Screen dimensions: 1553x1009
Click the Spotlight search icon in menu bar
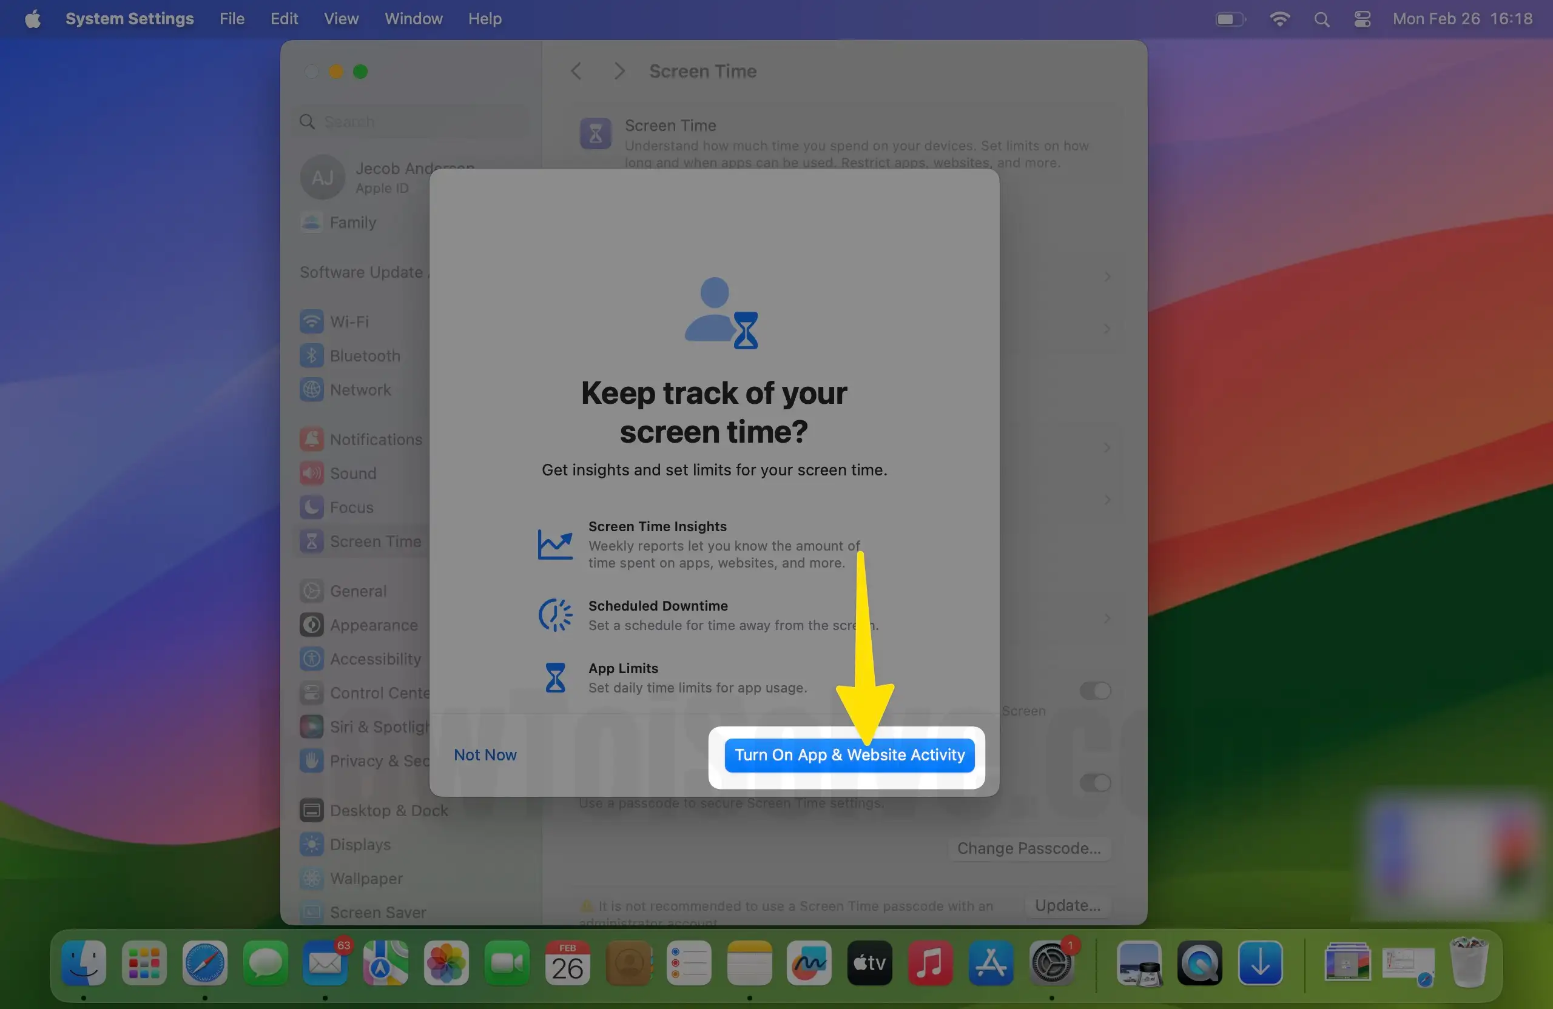coord(1321,19)
